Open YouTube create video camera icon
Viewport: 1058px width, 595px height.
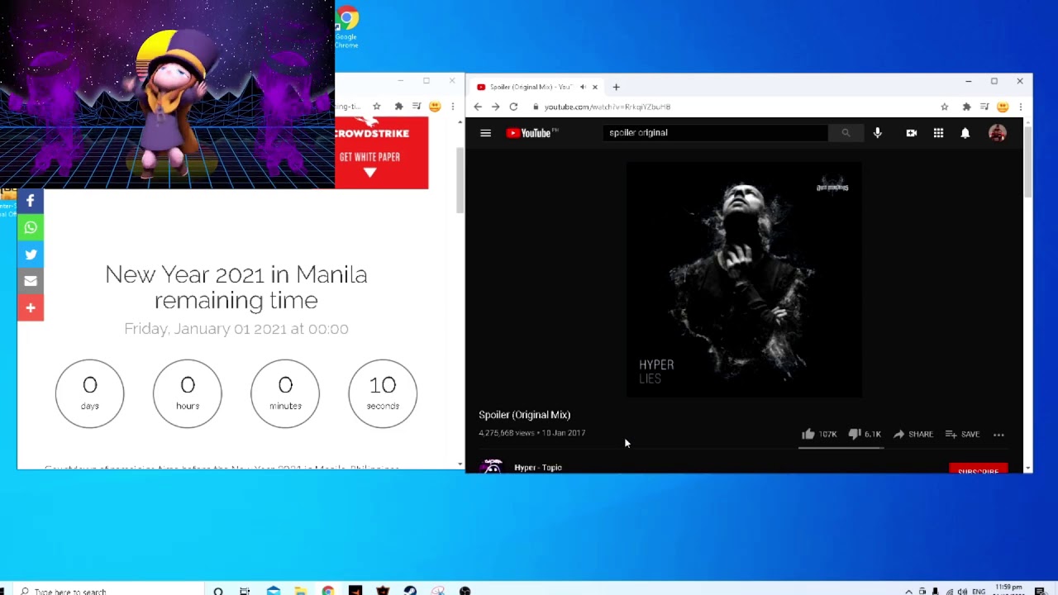coord(912,133)
